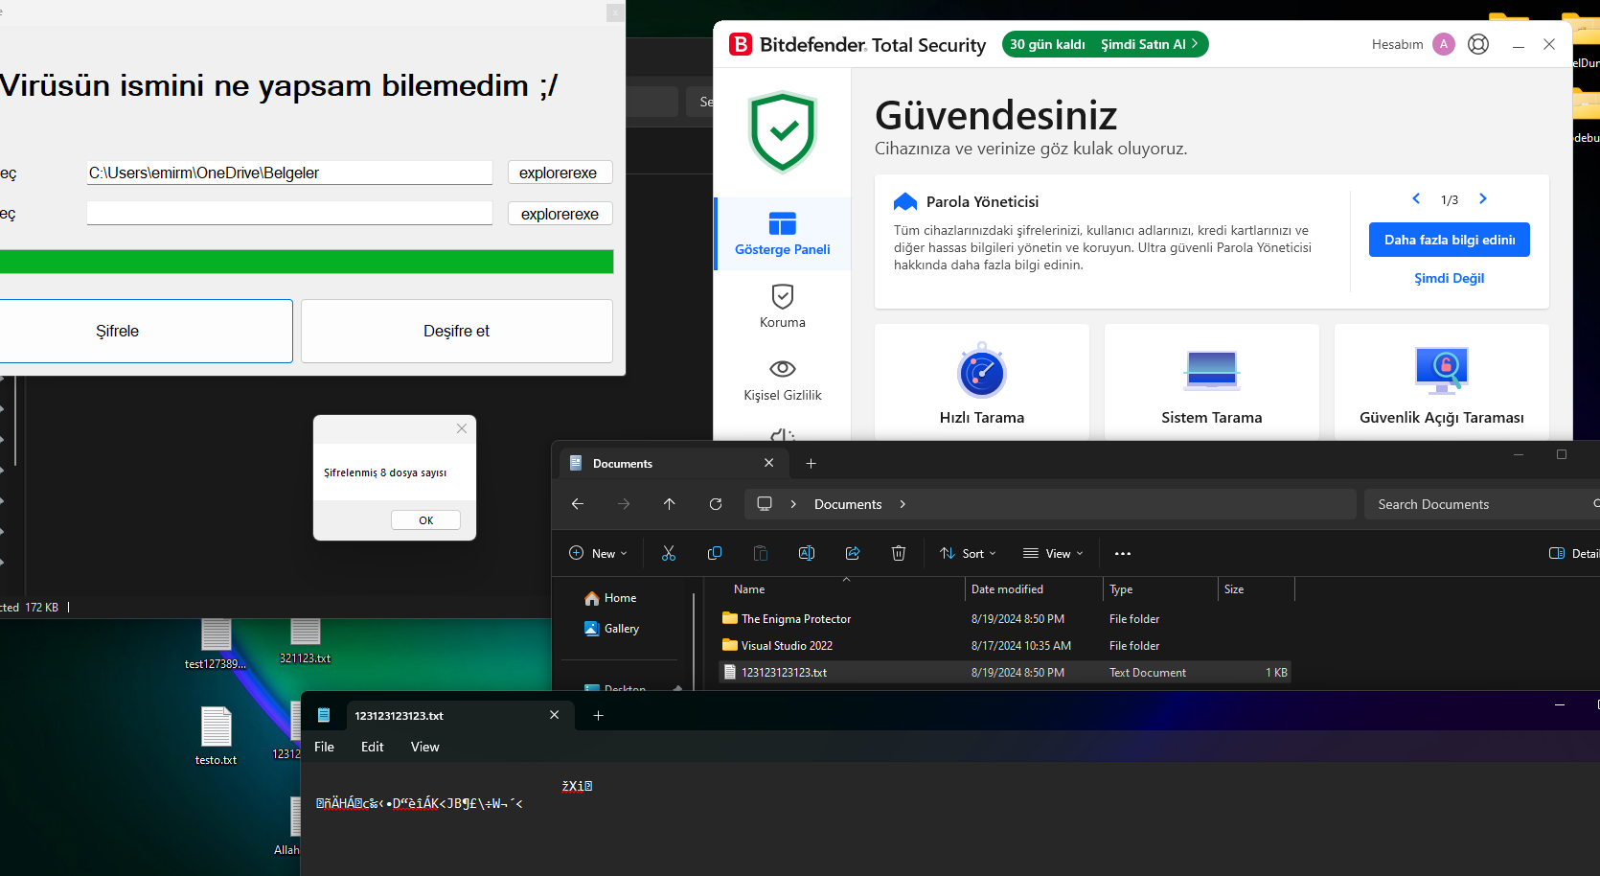
Task: Start Hızlı Tarama quick scan
Action: click(981, 382)
